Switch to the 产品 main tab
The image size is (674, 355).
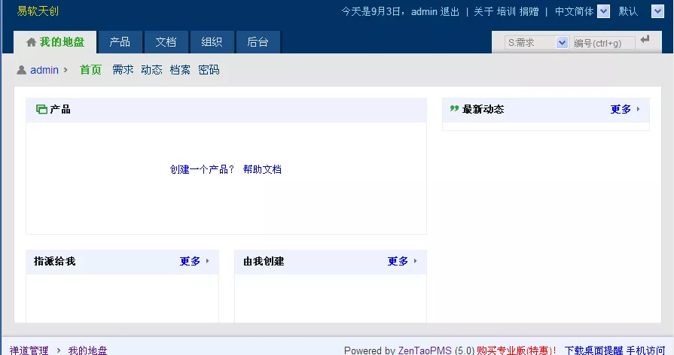[120, 42]
